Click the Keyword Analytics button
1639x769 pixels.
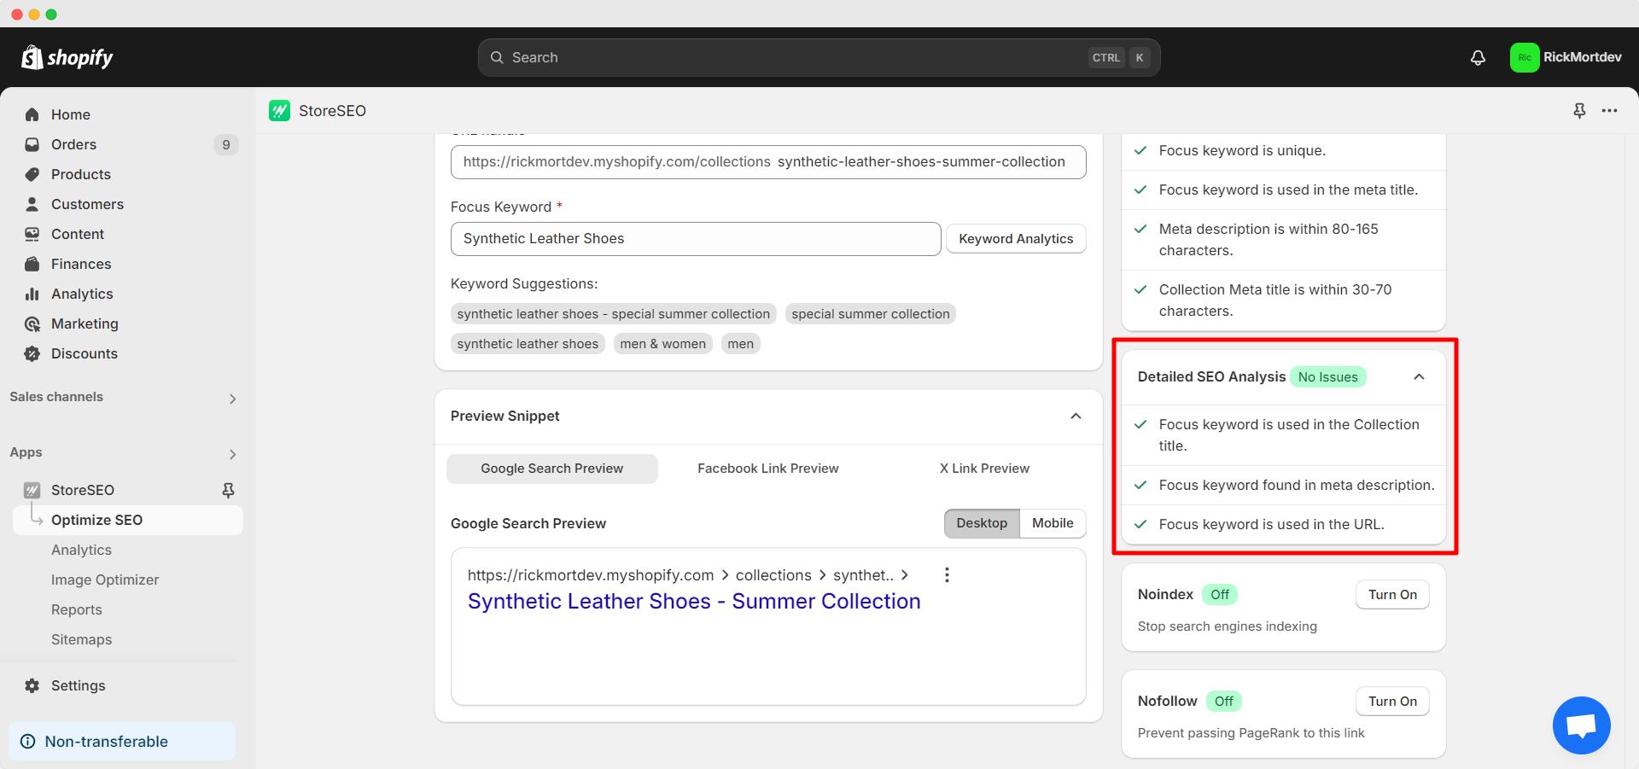coord(1016,239)
